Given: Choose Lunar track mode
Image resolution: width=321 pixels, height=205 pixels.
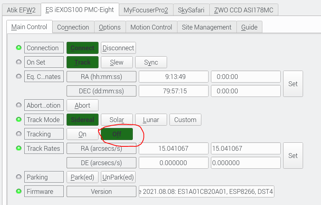Looking at the screenshot, I should (x=151, y=120).
